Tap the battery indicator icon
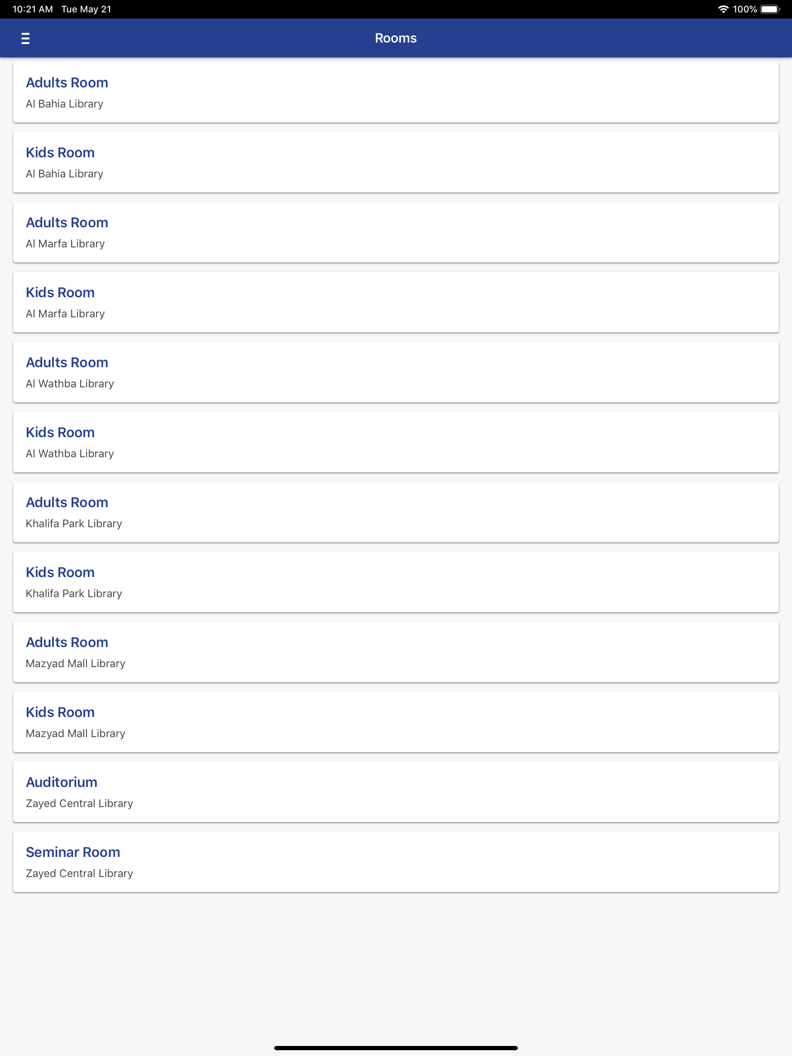This screenshot has width=792, height=1056. tap(770, 9)
